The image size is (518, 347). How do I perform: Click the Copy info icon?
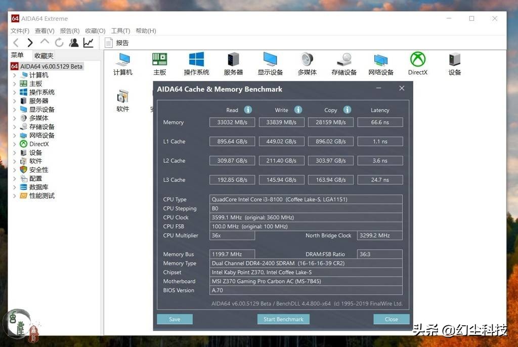coord(347,110)
